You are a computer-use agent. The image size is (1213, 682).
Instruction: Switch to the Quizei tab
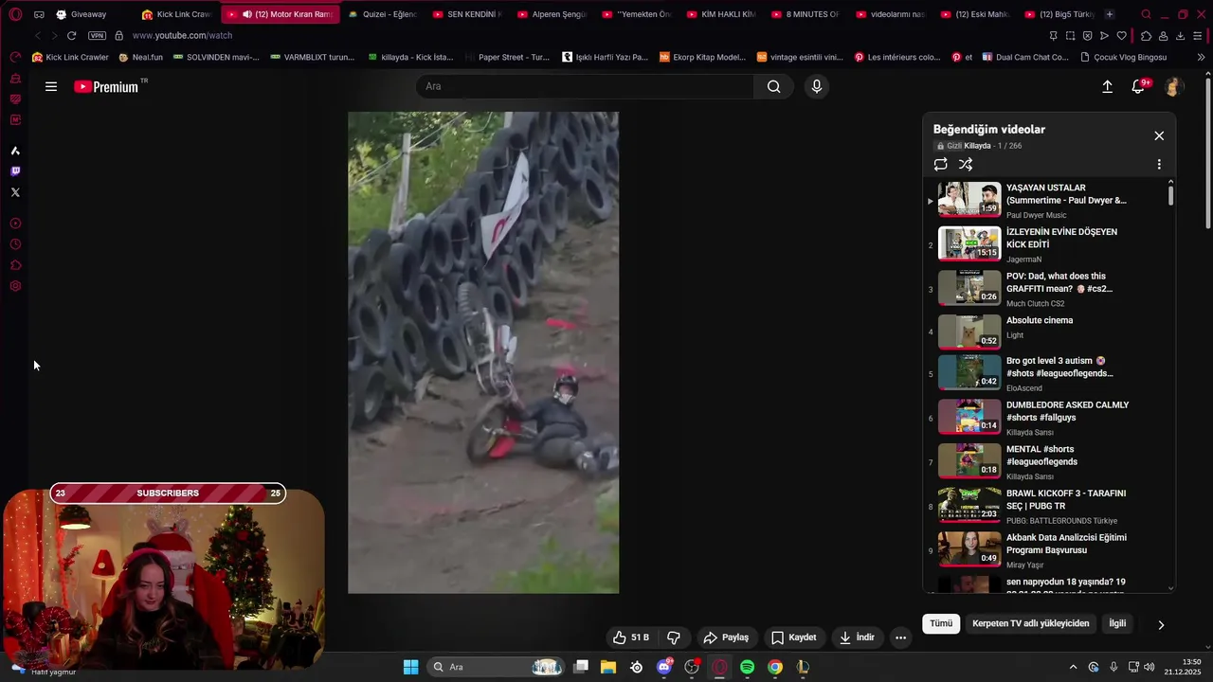pyautogui.click(x=383, y=14)
